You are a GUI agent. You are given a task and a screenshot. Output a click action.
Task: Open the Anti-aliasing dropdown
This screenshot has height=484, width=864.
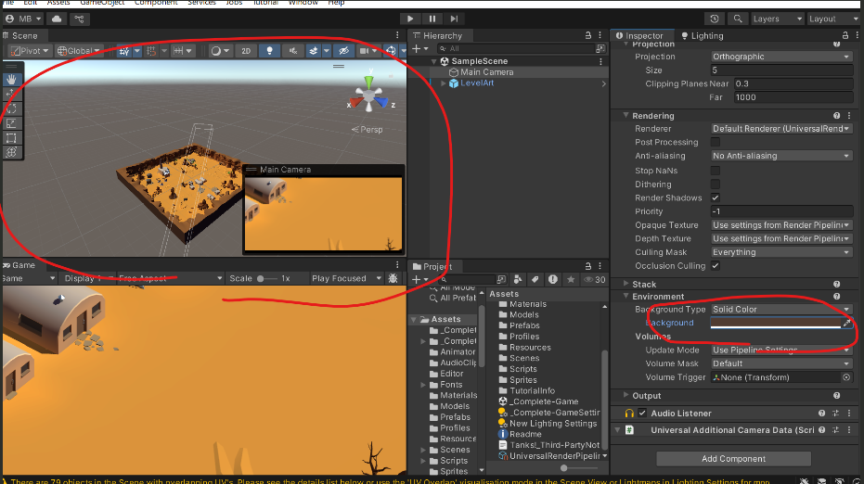[x=781, y=156]
